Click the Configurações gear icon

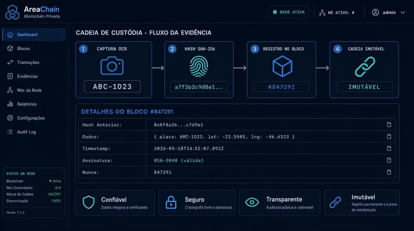click(x=10, y=118)
